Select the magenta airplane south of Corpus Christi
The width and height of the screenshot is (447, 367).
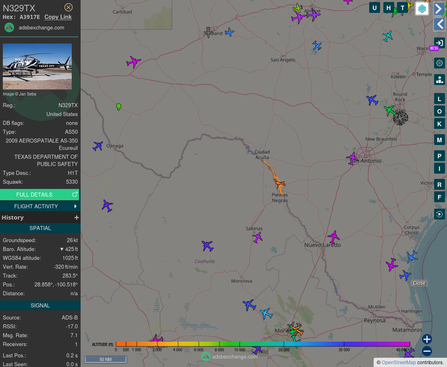pos(392,265)
